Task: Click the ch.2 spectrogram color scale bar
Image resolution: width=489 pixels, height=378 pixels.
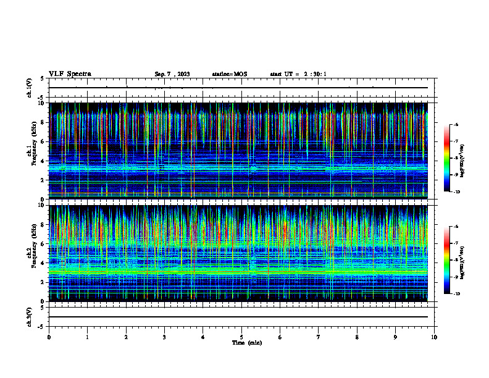Action: click(446, 260)
